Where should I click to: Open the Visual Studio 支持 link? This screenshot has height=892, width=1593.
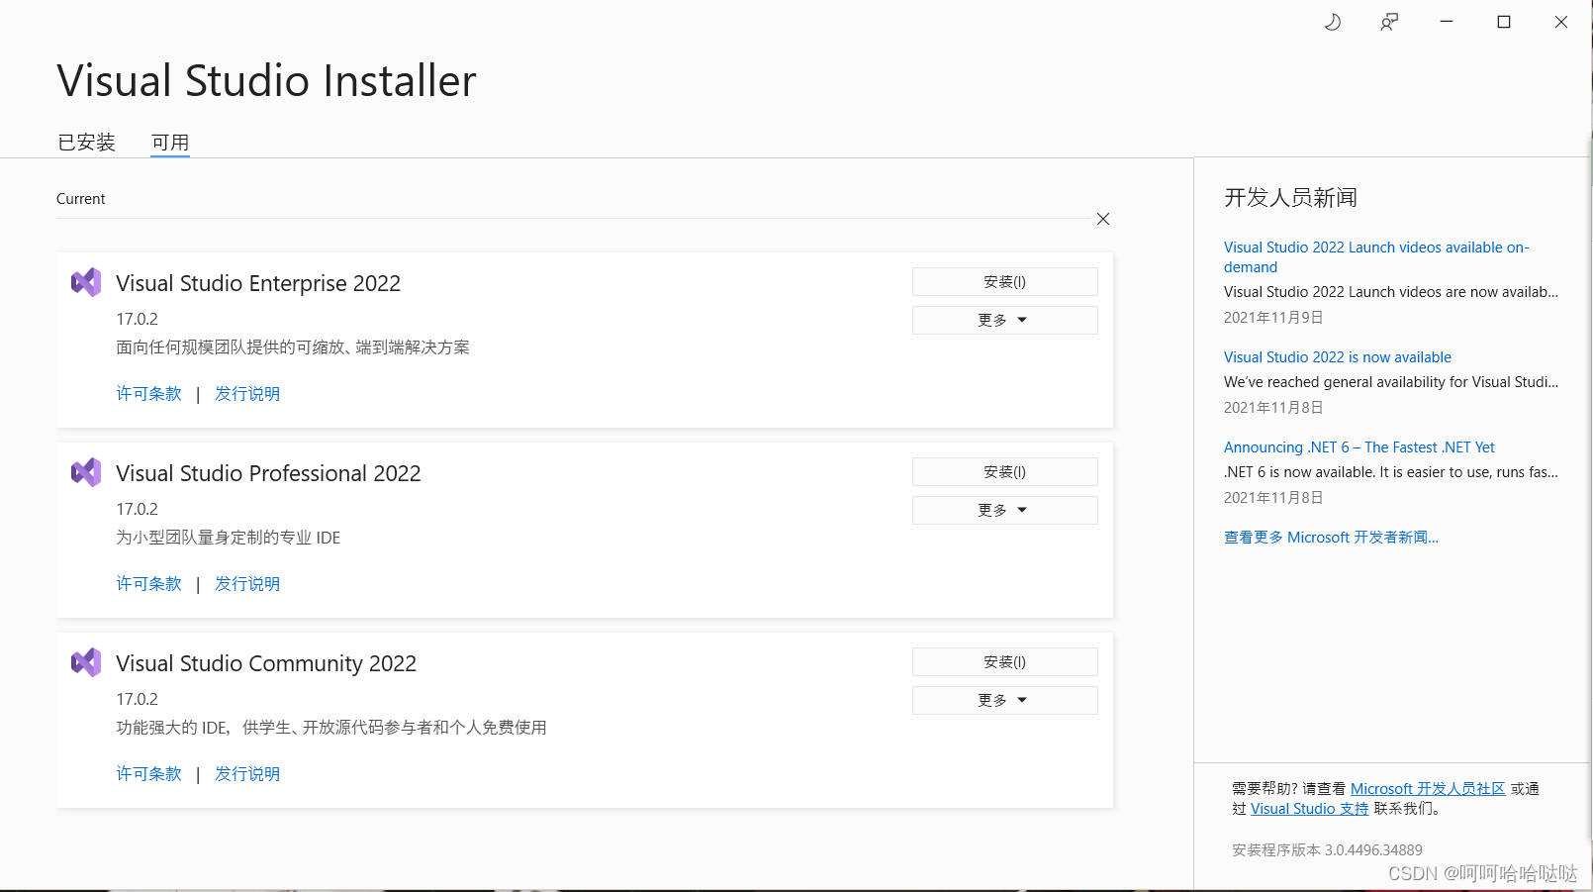click(1309, 808)
